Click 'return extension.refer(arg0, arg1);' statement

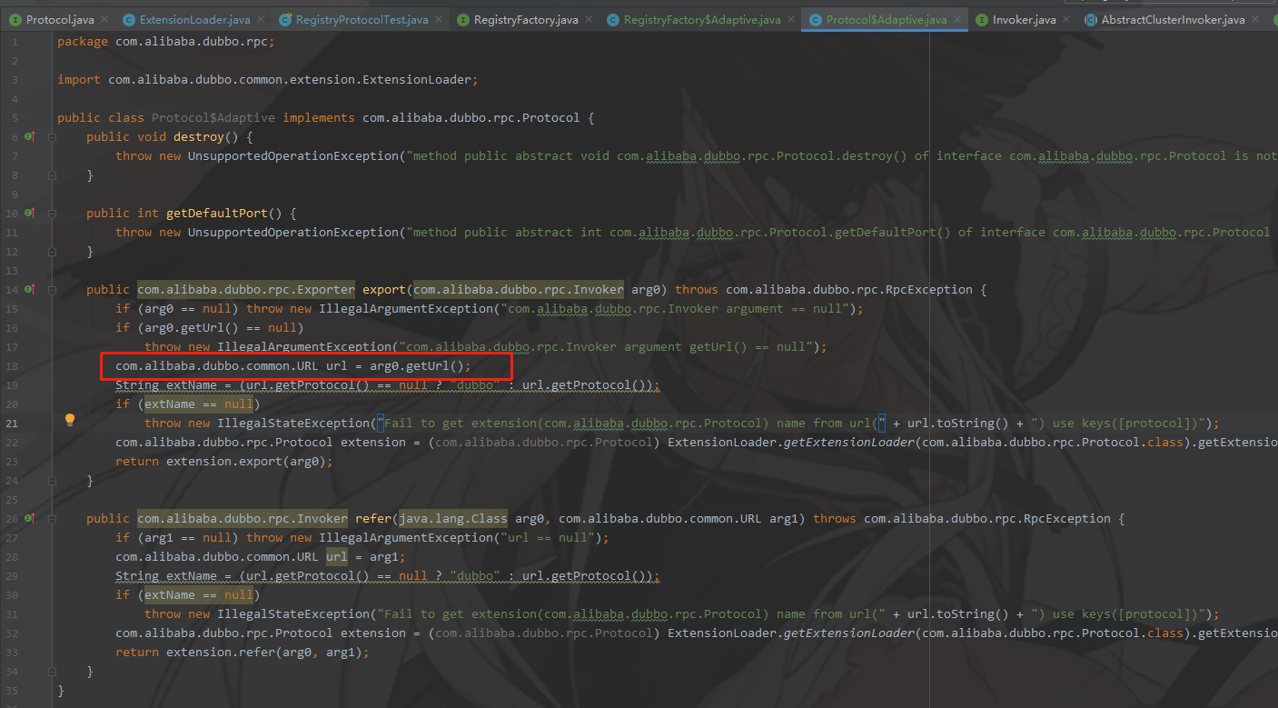[243, 652]
